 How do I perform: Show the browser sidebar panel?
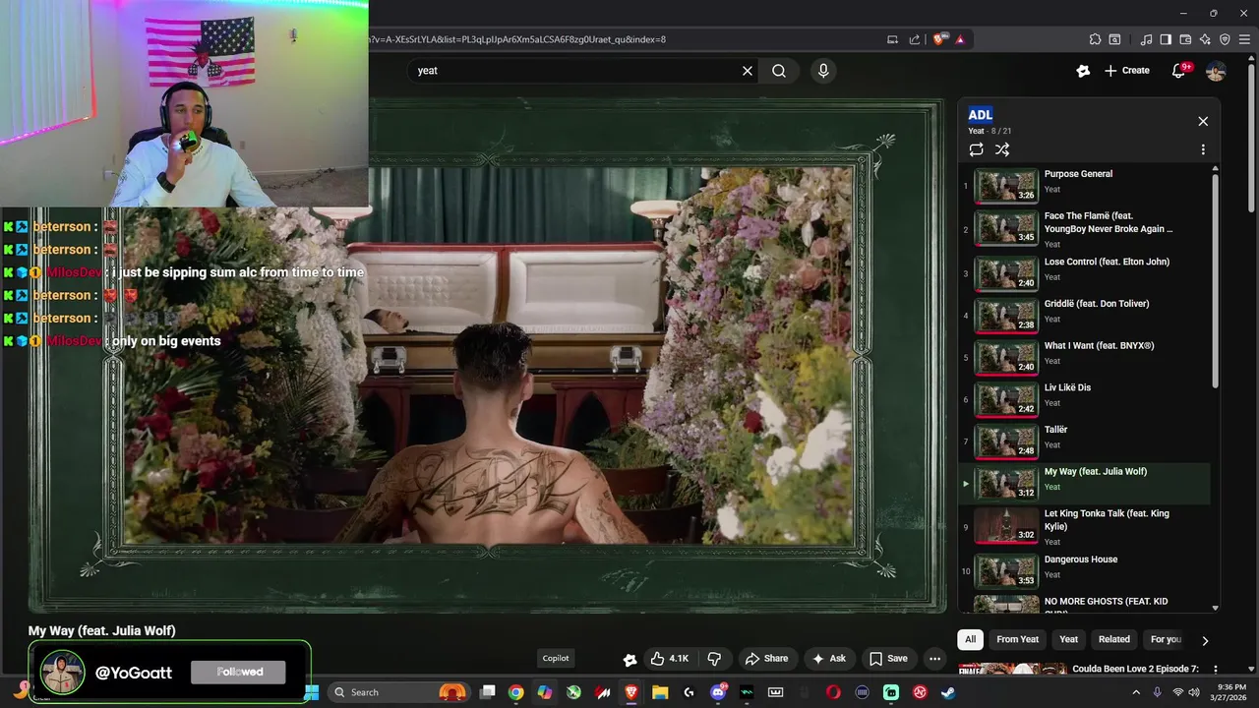point(1166,39)
